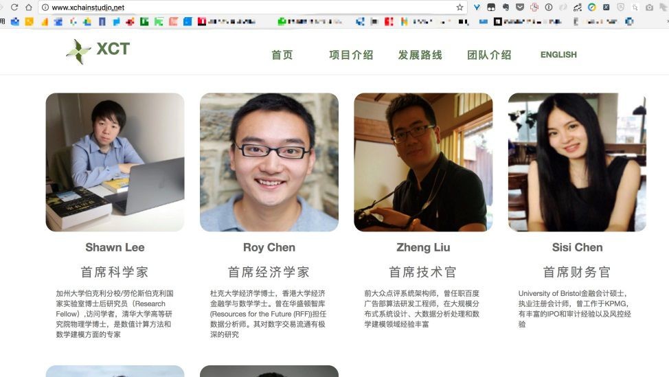Reload the page with the refresh icon
The image size is (669, 377).
(x=14, y=8)
